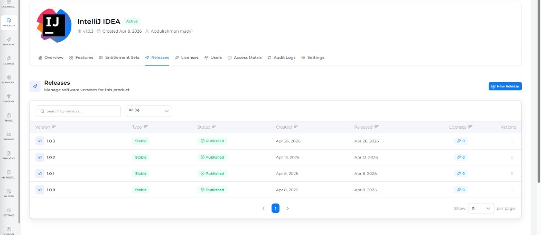Go to Licenses in the left sidebar
The image size is (541, 235).
pyautogui.click(x=8, y=61)
